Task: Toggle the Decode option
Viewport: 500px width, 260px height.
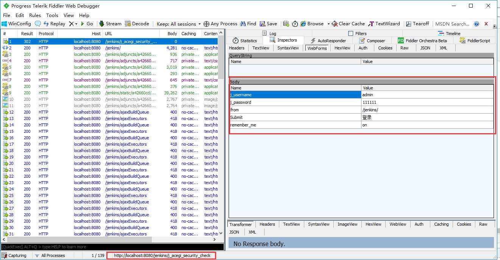Action: click(x=137, y=23)
